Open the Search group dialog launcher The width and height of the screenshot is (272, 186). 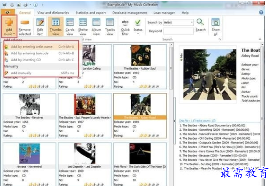click(x=220, y=40)
